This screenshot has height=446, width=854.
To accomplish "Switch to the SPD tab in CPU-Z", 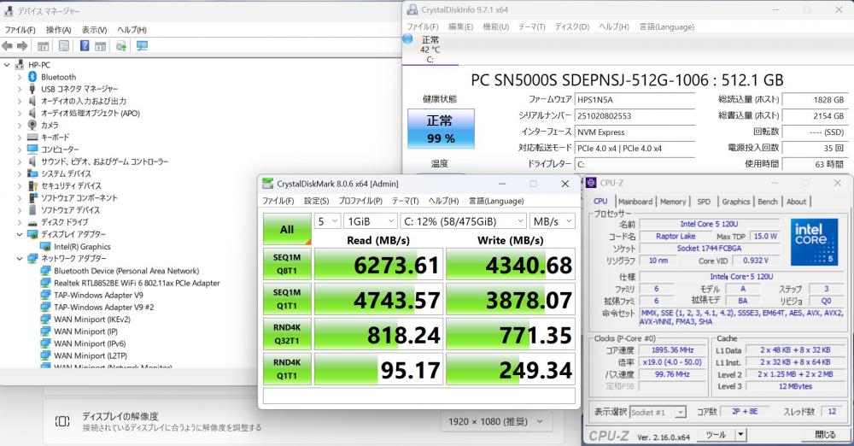I will [x=704, y=201].
